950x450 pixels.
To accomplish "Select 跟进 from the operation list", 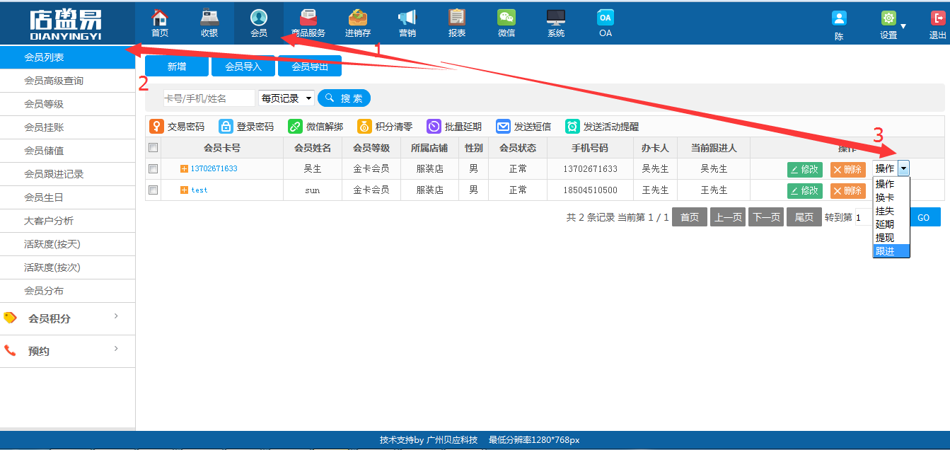I will point(891,251).
